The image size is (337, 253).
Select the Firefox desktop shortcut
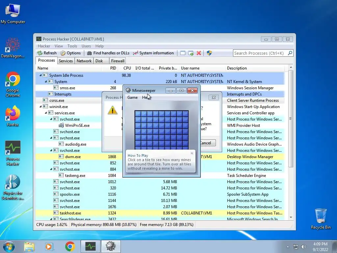[13, 116]
